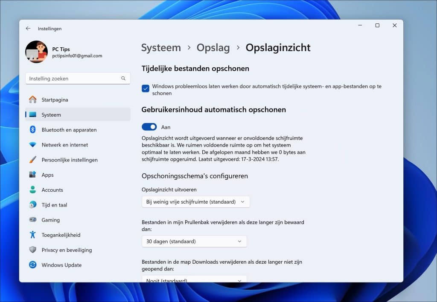This screenshot has width=437, height=302.
Task: Click the Toegankelijkheid figure icon
Action: tap(32, 235)
